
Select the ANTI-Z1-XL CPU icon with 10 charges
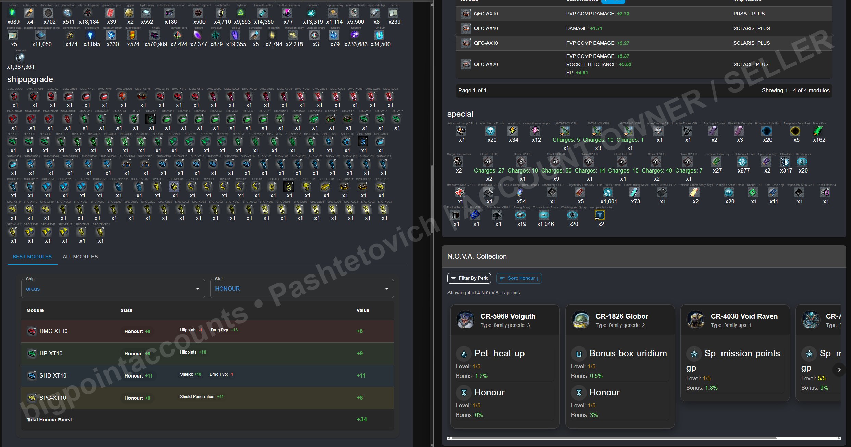point(597,131)
